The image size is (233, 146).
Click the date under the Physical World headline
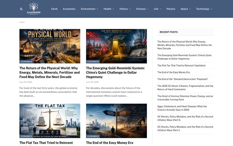[x=26, y=82]
